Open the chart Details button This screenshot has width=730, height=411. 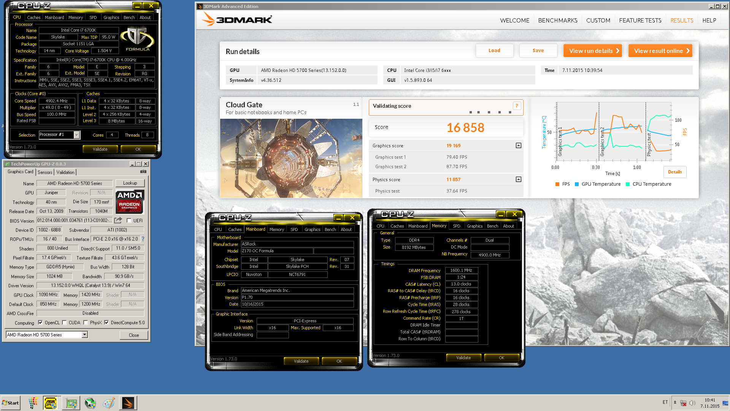(x=675, y=172)
